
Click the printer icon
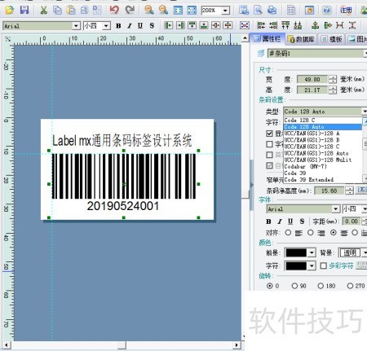(272, 11)
